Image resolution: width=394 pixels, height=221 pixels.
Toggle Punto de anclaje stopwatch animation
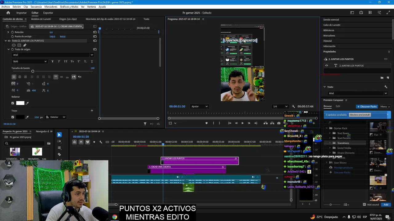(12, 37)
